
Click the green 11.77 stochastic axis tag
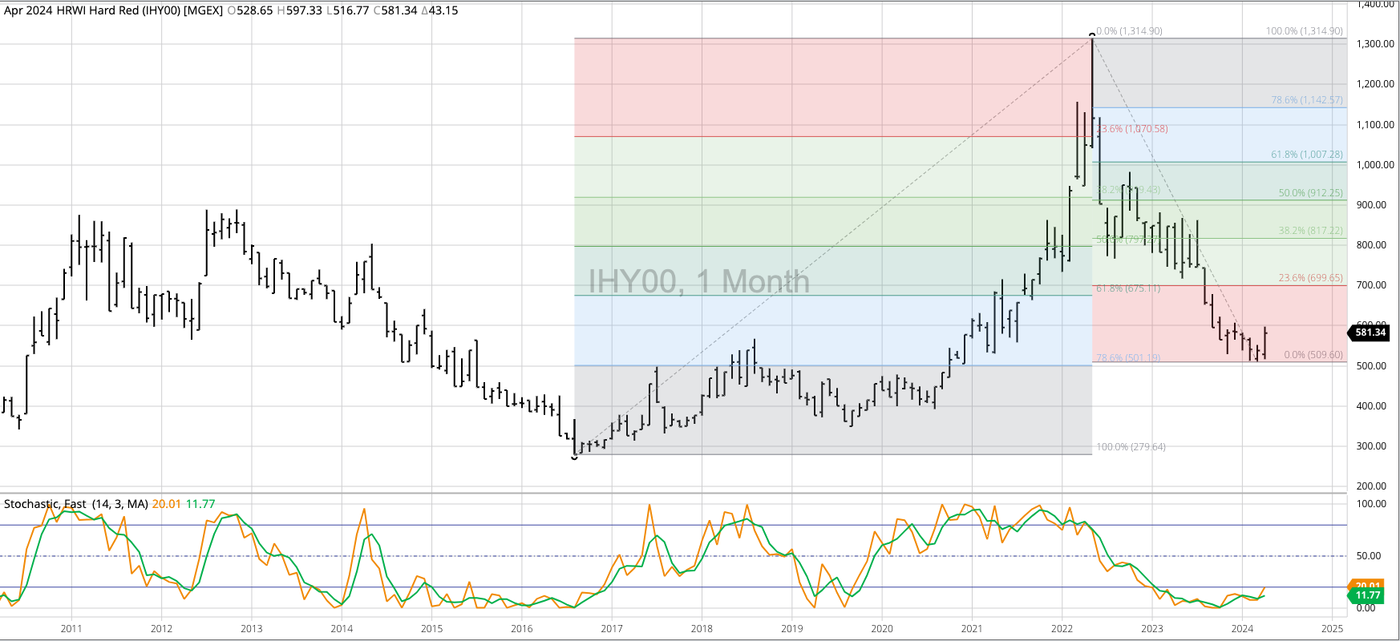[1366, 596]
